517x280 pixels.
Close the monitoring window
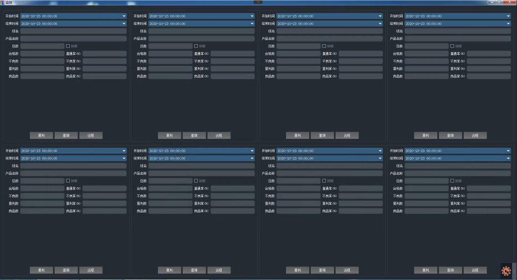pyautogui.click(x=510, y=3)
